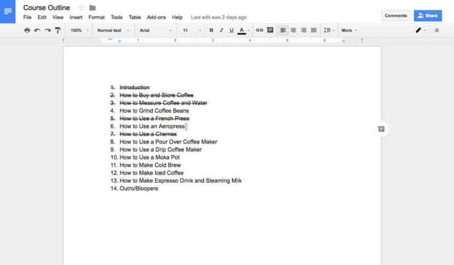The width and height of the screenshot is (454, 265).
Task: Open the View menu
Action: tap(58, 18)
